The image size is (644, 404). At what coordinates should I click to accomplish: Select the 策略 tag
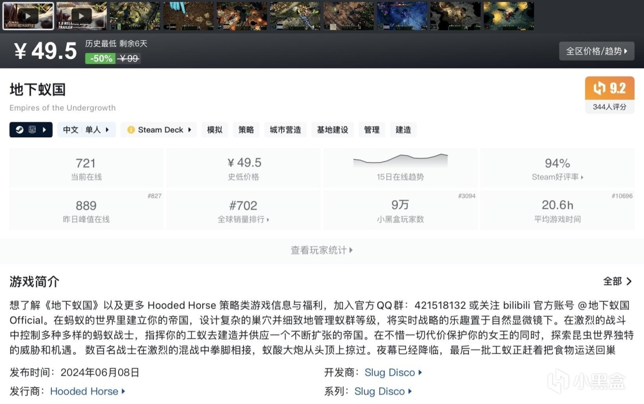[246, 130]
